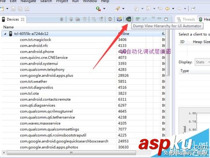
Task: Click PID value 28926
Action: point(123,76)
